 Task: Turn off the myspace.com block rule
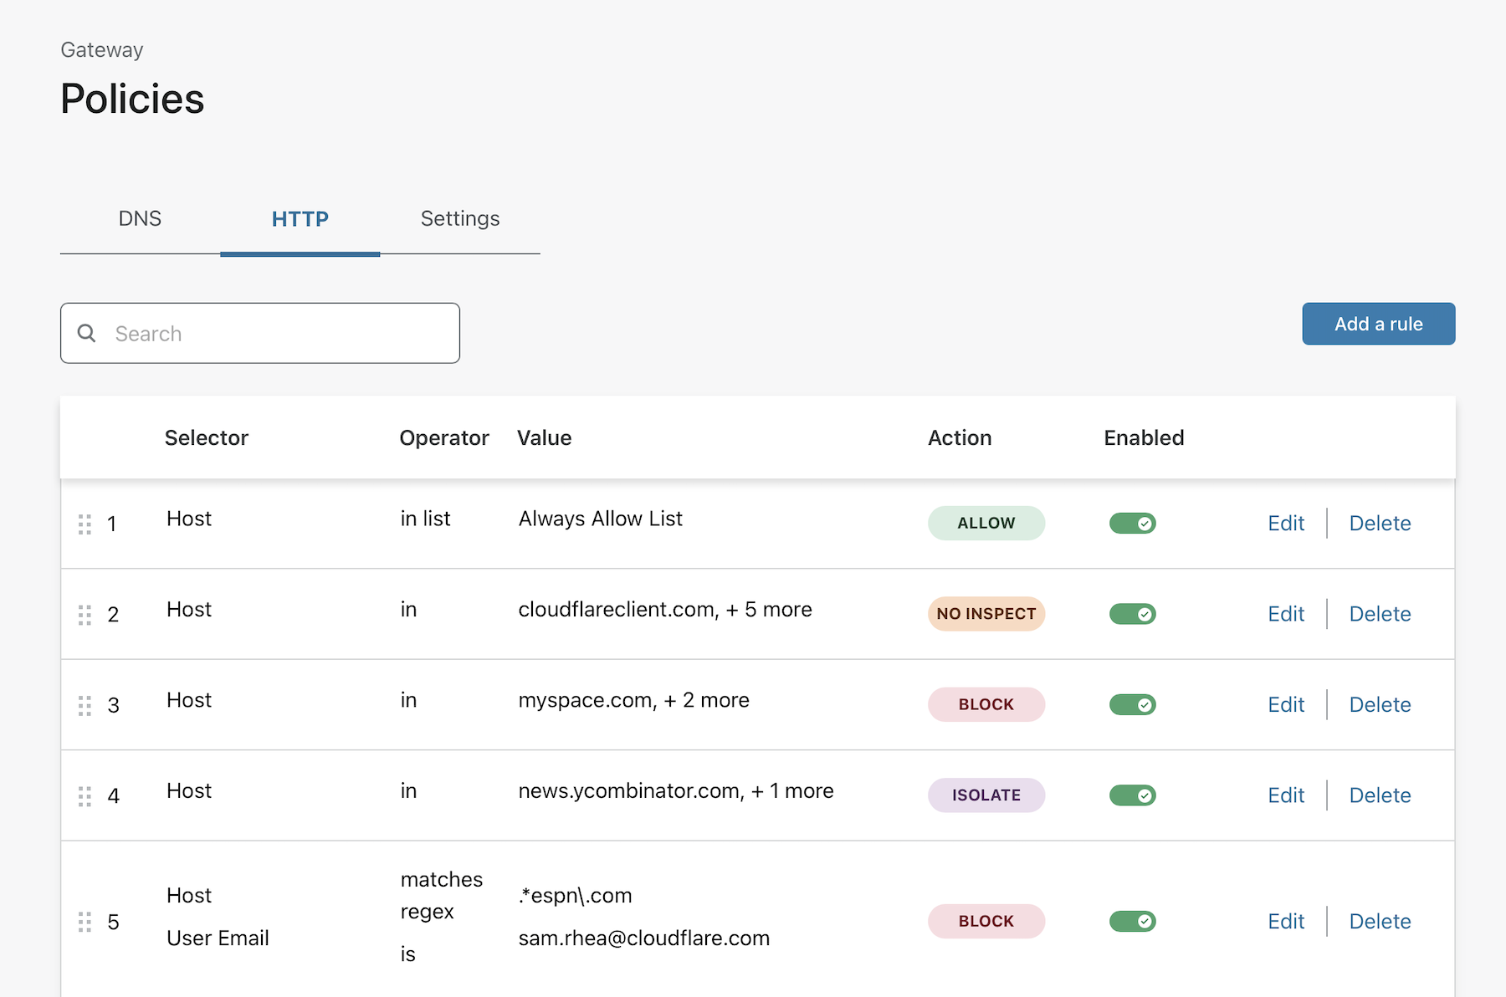pyautogui.click(x=1132, y=705)
